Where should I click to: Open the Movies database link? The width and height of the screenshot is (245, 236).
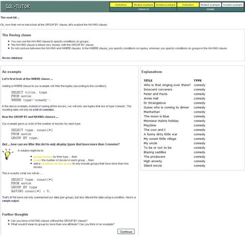[x=12, y=58]
